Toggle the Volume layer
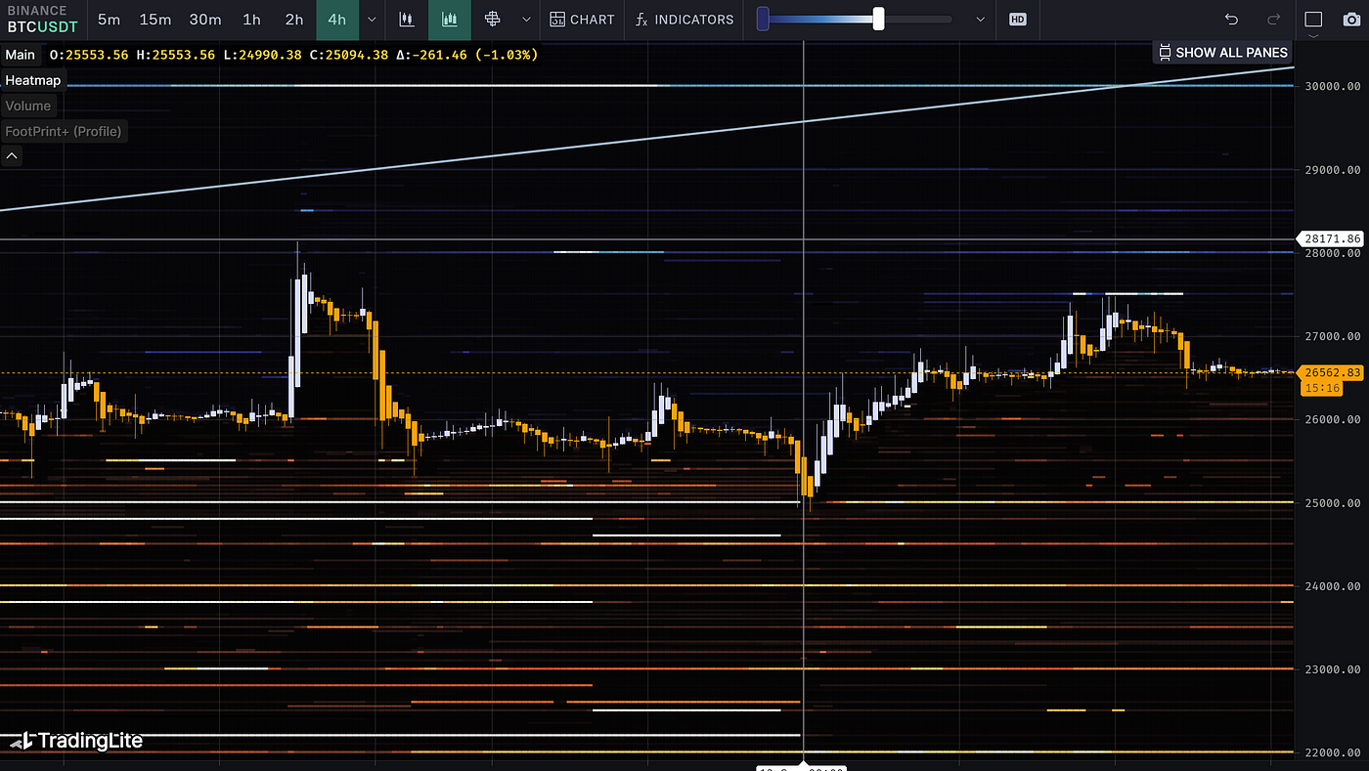1369x771 pixels. click(x=28, y=106)
